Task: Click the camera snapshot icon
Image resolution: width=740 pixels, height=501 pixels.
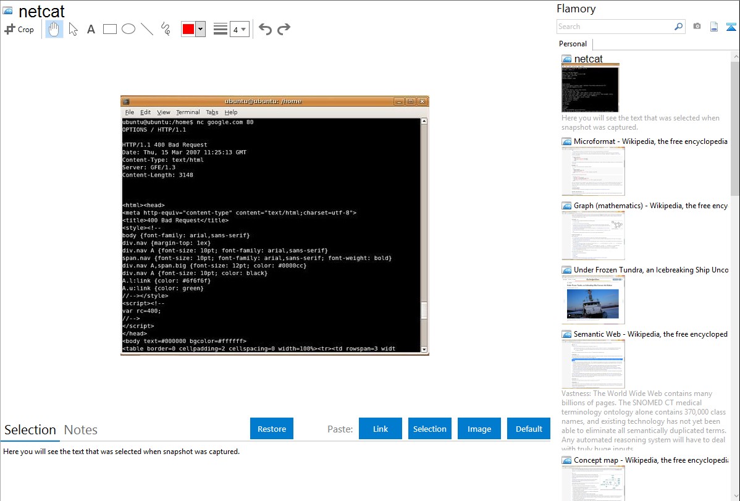Action: tap(697, 27)
